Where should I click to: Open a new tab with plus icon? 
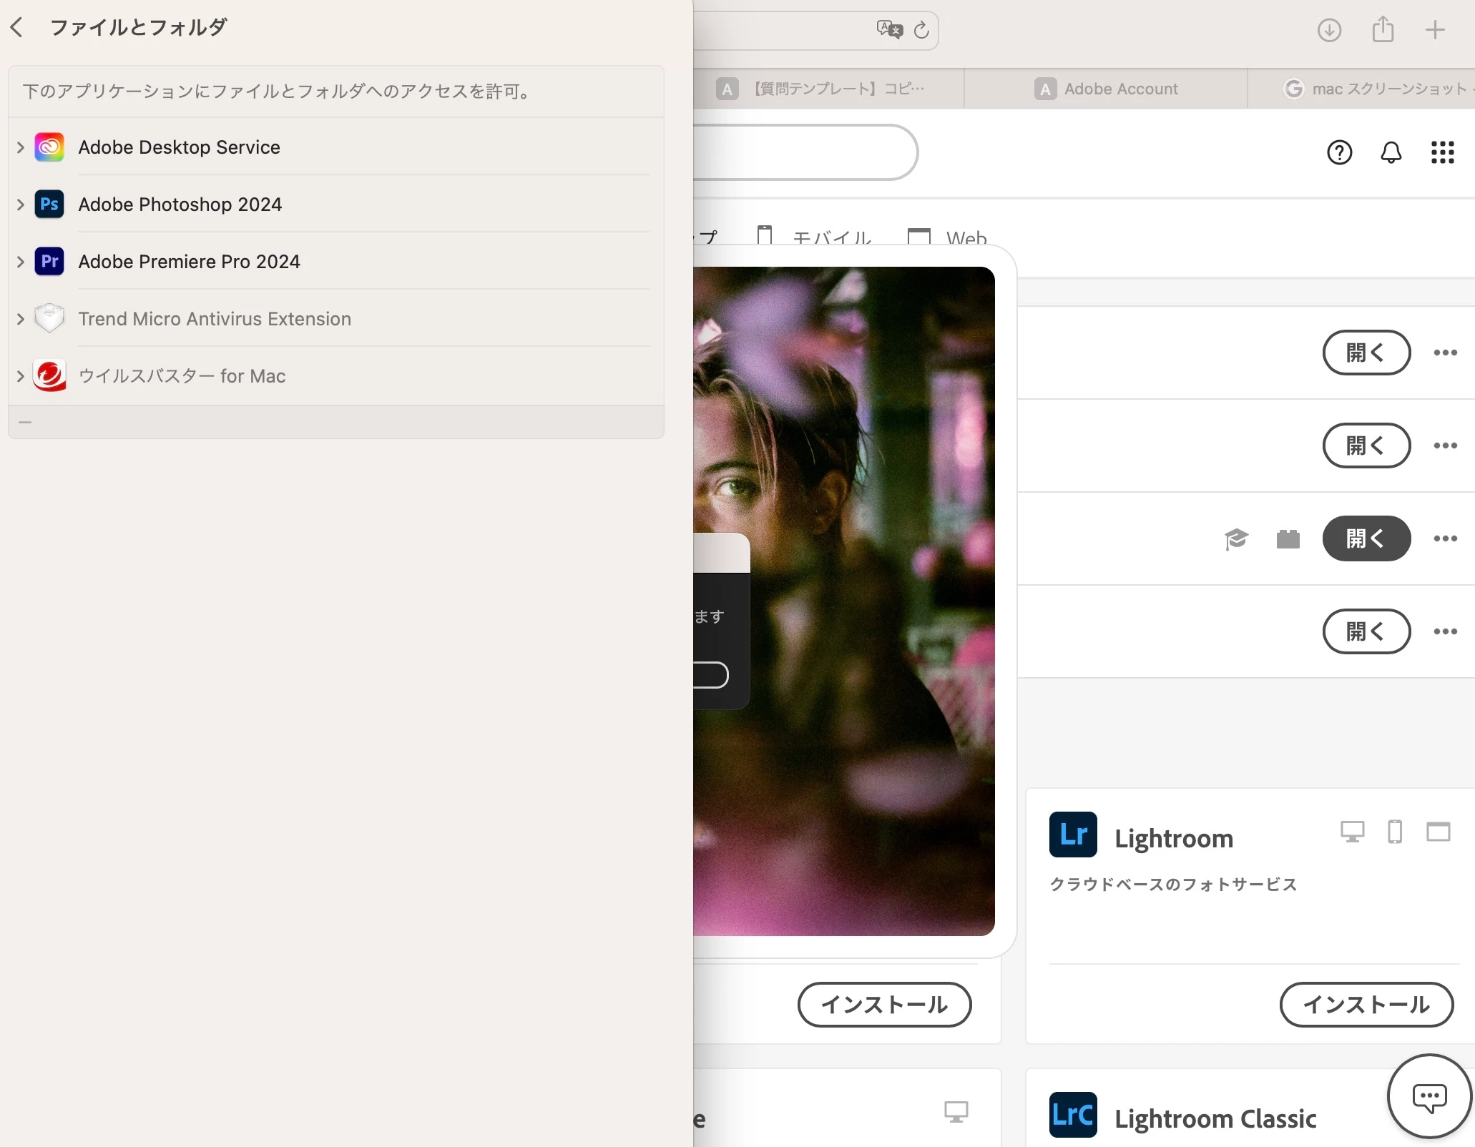1435,30
